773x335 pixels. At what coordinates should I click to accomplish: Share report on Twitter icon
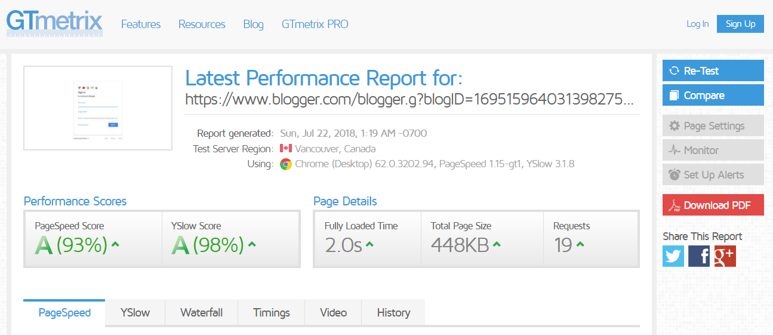673,256
